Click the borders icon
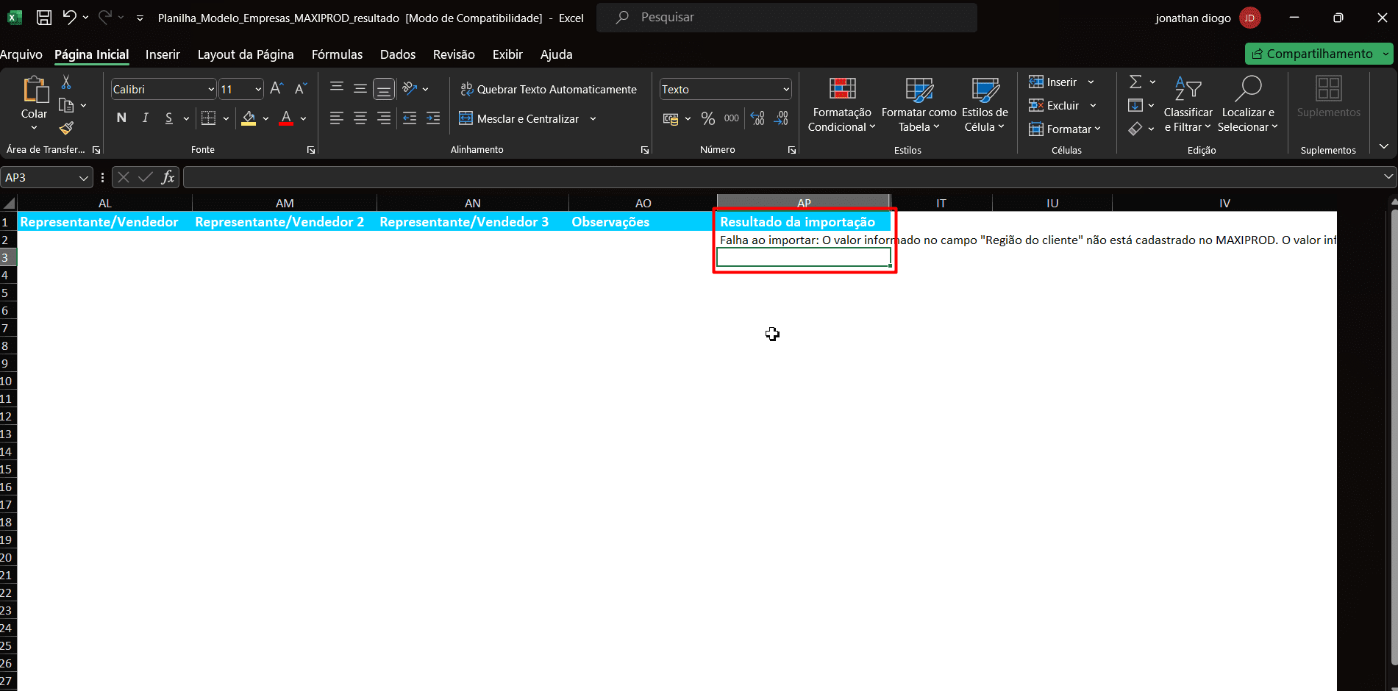Image resolution: width=1398 pixels, height=691 pixels. coord(209,118)
